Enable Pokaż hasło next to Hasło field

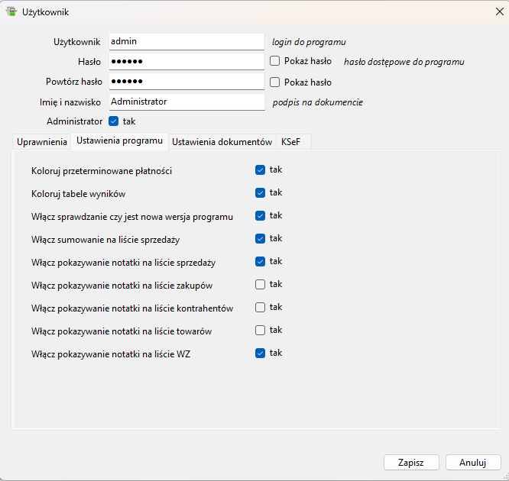(x=275, y=61)
